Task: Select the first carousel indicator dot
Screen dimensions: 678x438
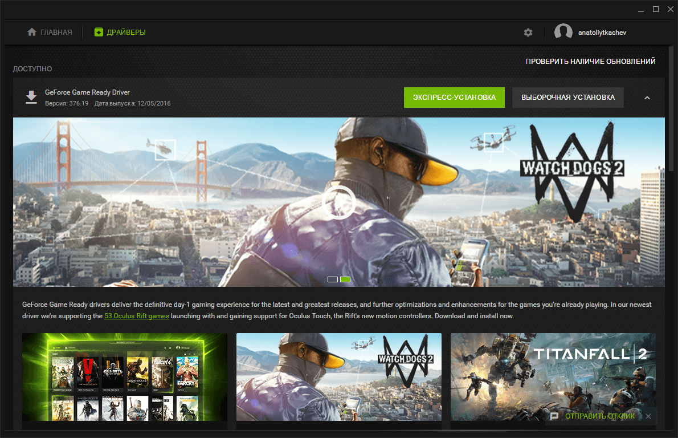Action: coord(332,279)
